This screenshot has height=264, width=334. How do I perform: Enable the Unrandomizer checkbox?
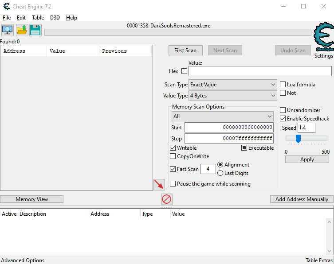click(283, 110)
